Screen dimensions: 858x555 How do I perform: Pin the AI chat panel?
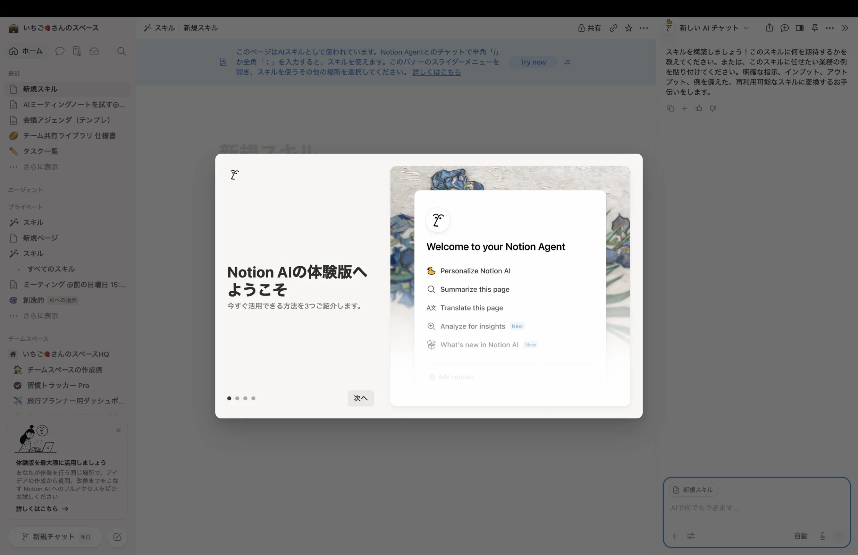click(814, 28)
